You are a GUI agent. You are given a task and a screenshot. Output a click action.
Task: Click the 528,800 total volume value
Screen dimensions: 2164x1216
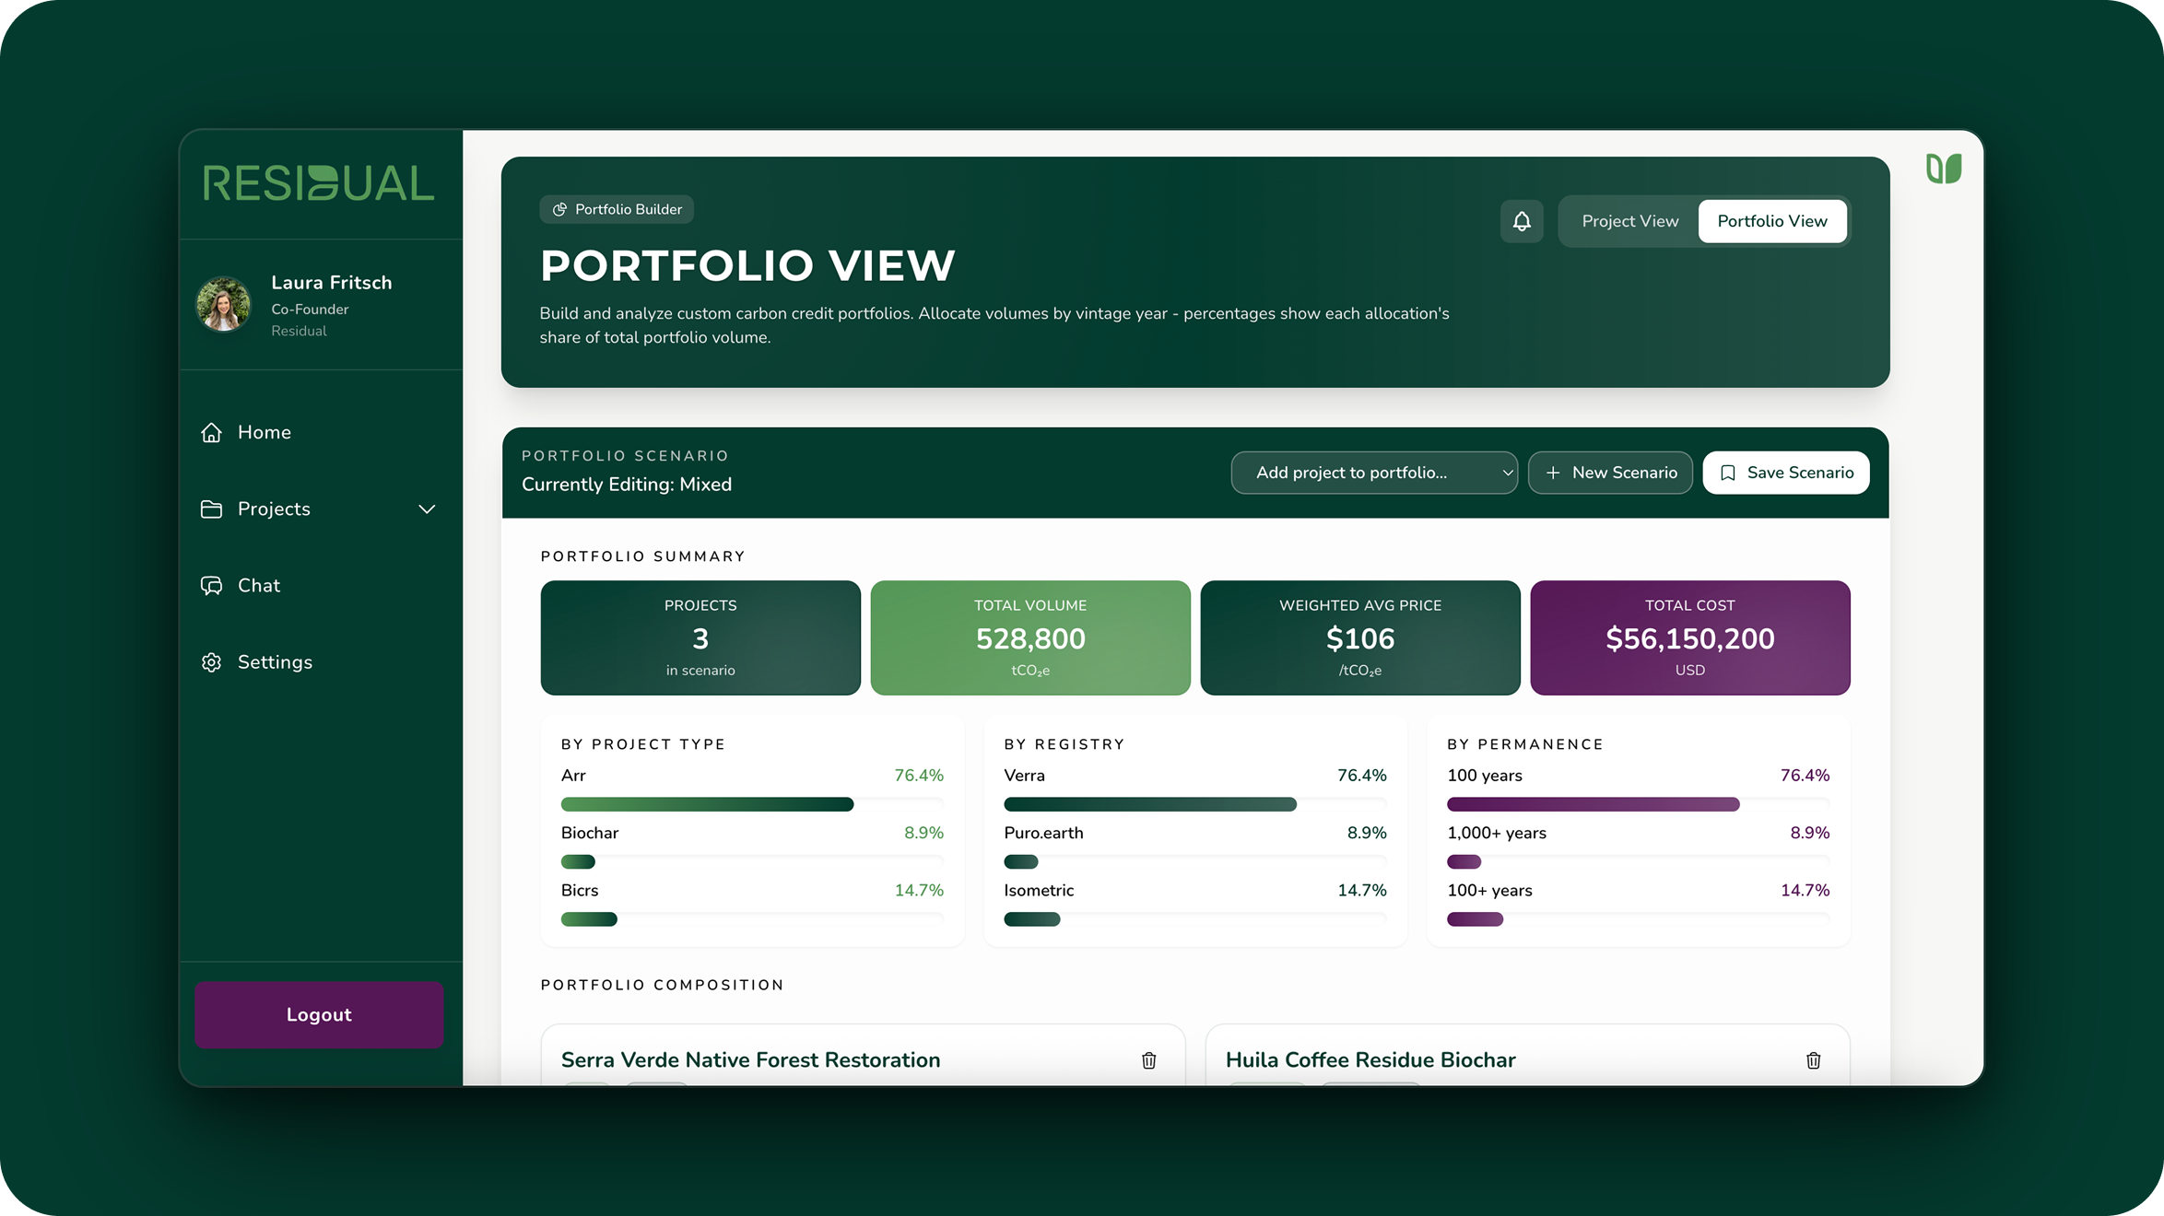click(x=1030, y=639)
